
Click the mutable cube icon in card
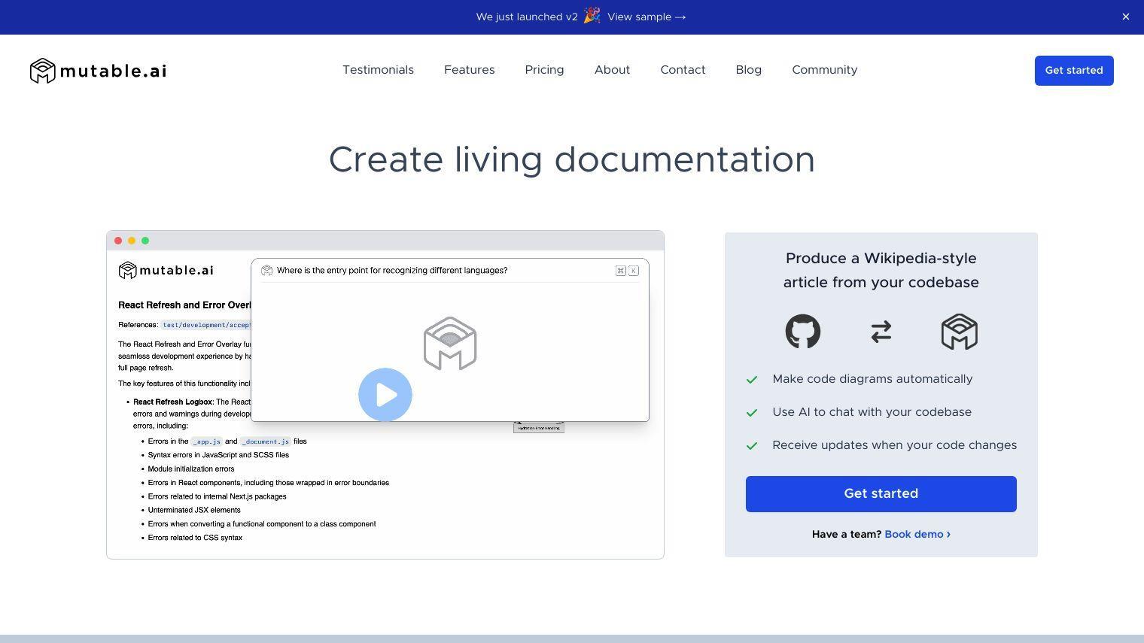pos(960,332)
